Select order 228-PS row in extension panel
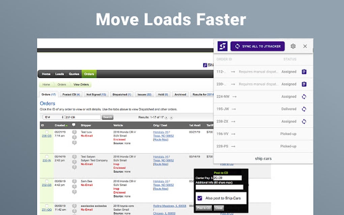The height and width of the screenshot is (215, 344). pos(263,146)
